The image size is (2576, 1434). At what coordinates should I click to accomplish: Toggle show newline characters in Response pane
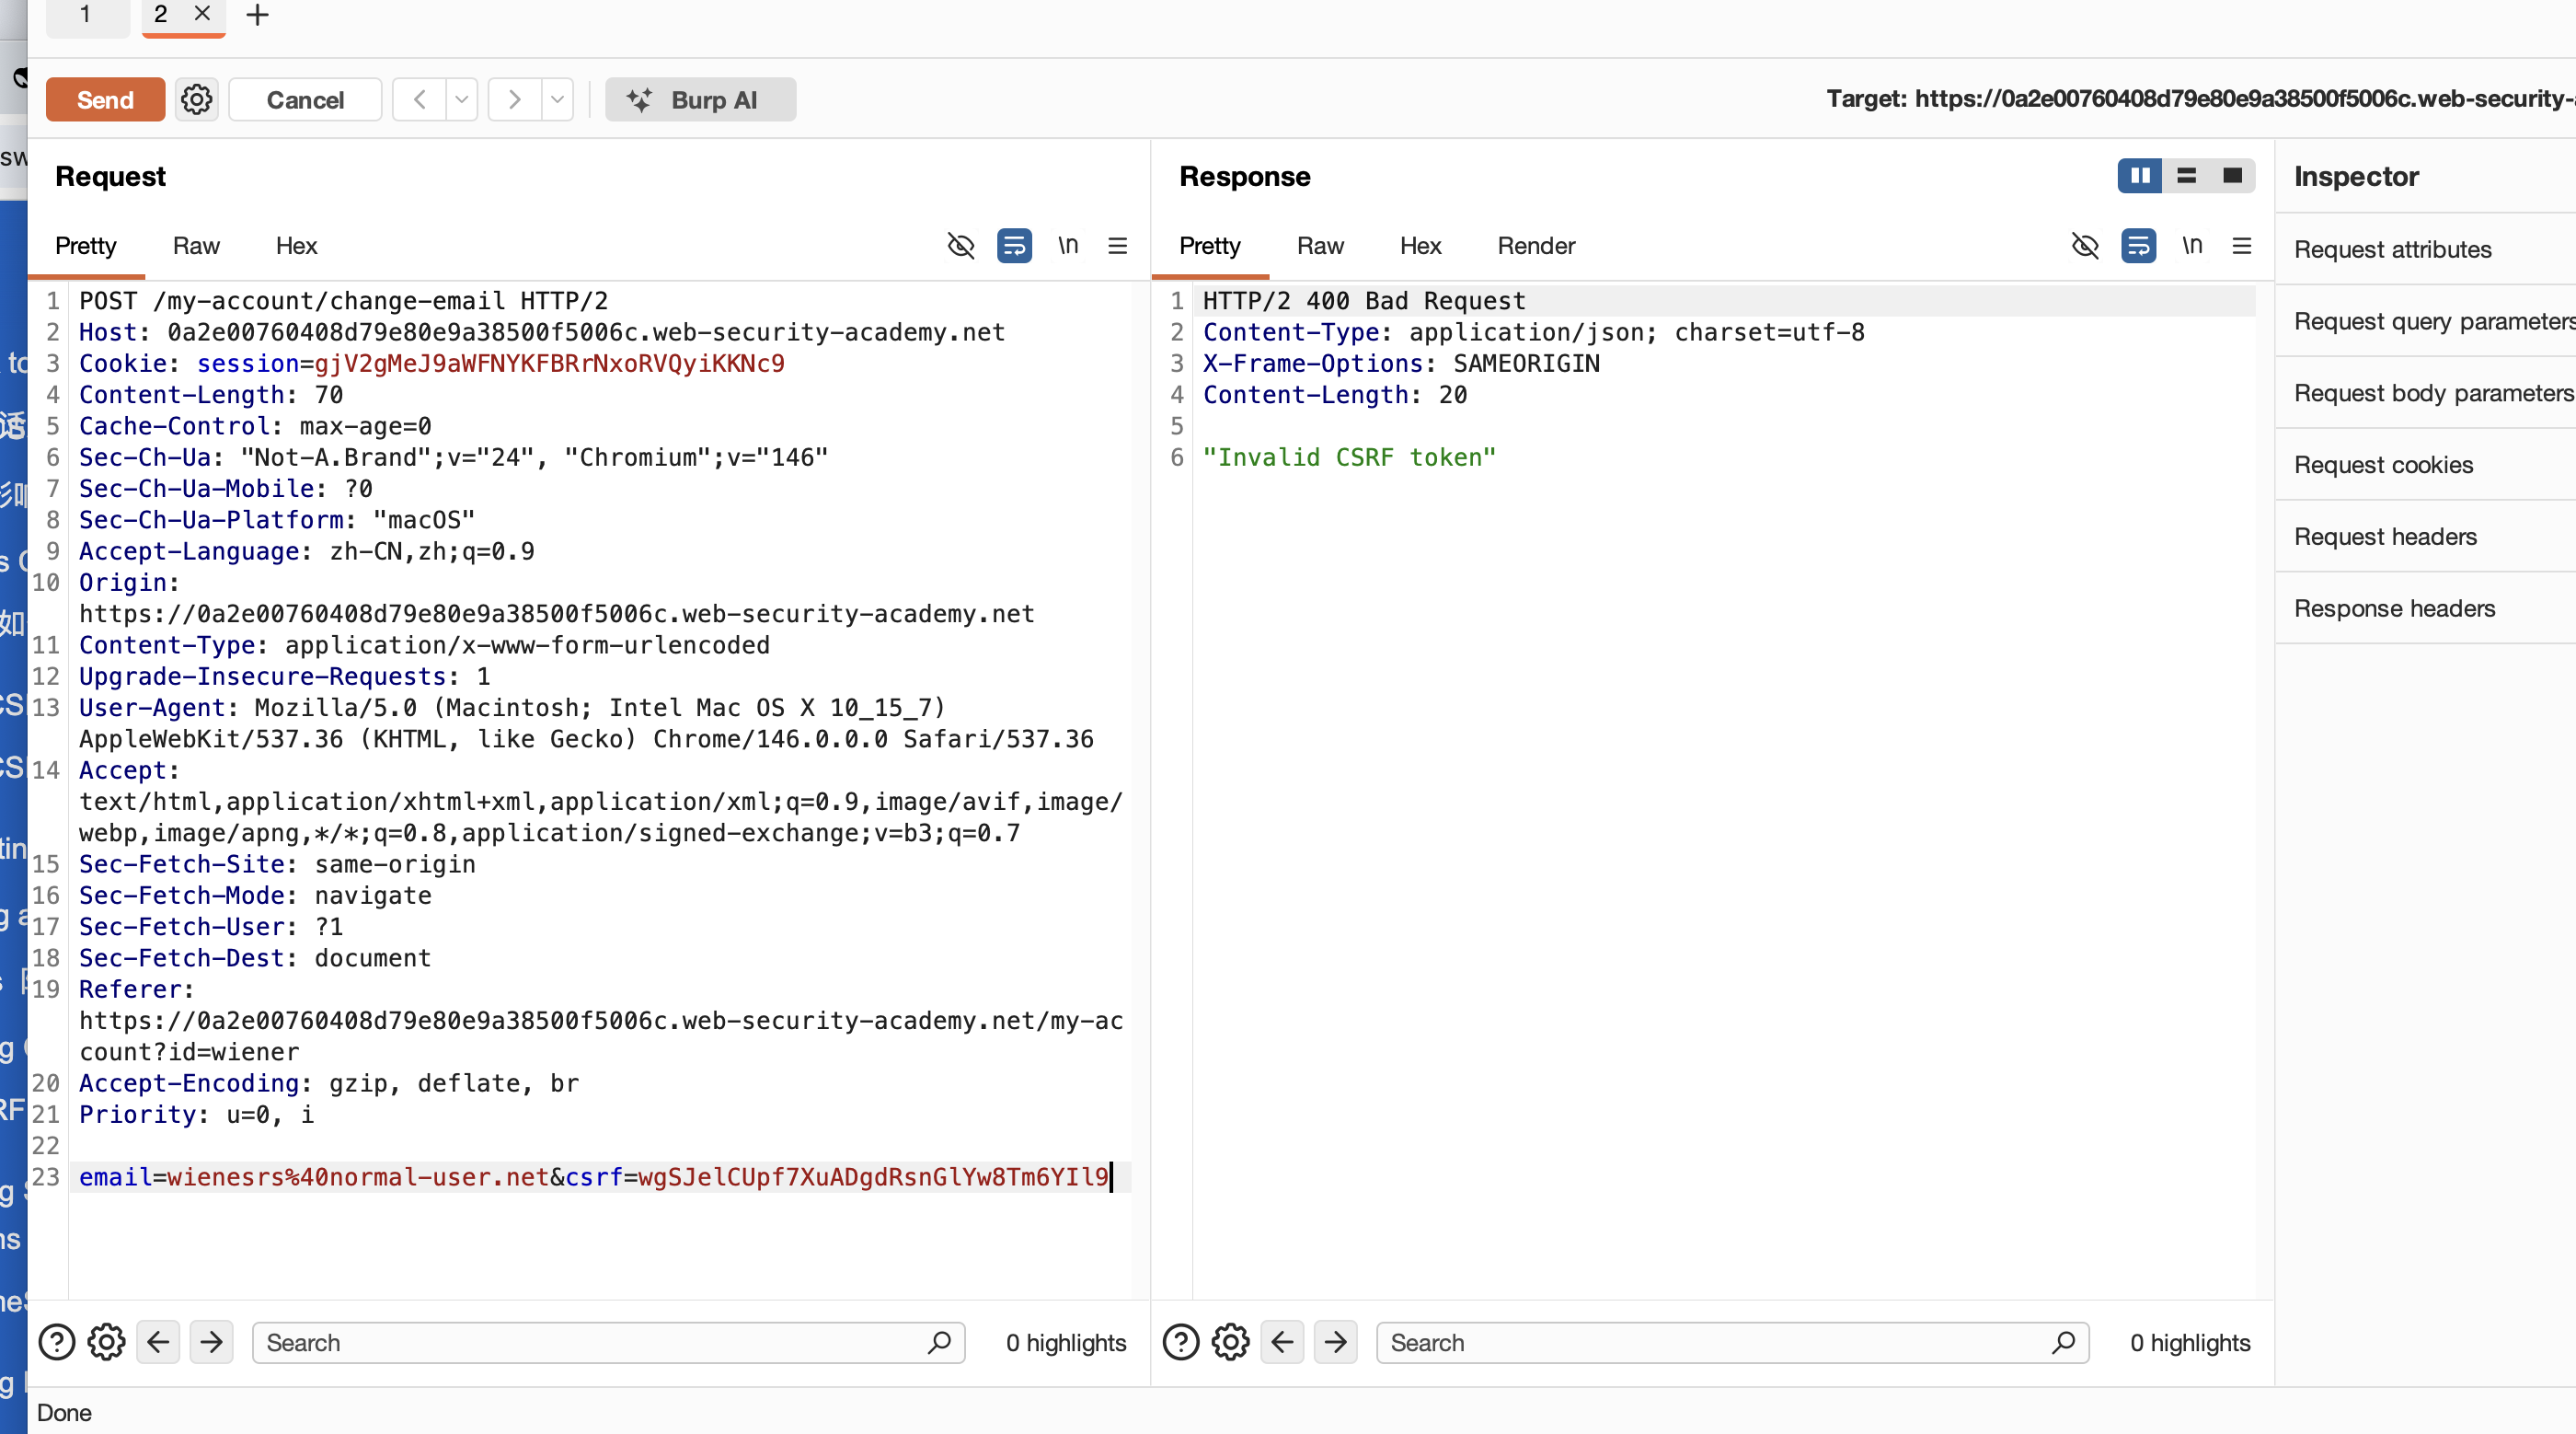2191,245
